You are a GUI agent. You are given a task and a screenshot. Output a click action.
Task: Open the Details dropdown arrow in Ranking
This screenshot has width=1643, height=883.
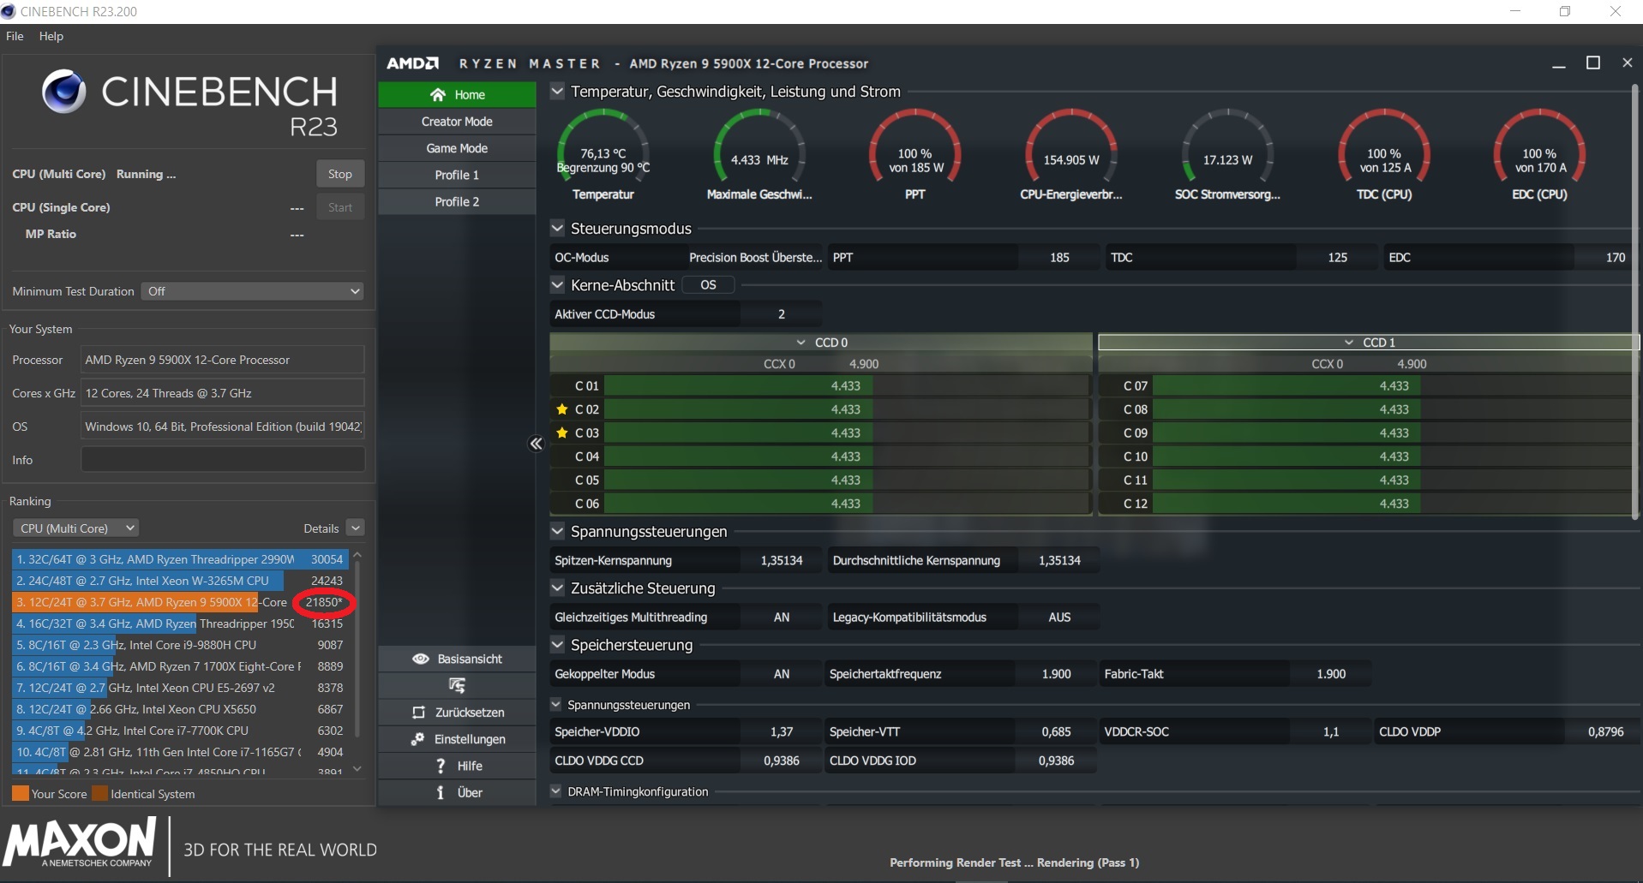[356, 528]
